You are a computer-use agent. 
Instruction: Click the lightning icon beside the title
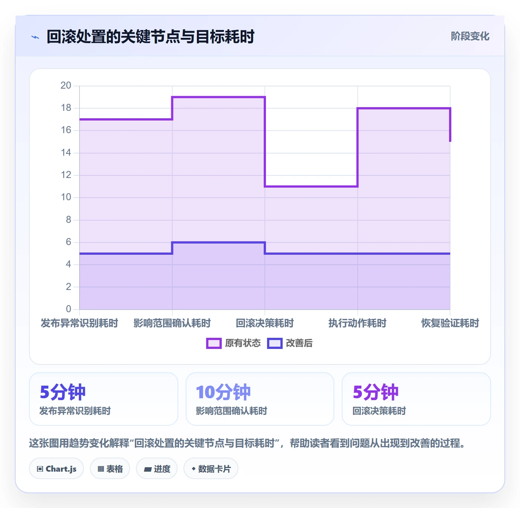(x=35, y=37)
